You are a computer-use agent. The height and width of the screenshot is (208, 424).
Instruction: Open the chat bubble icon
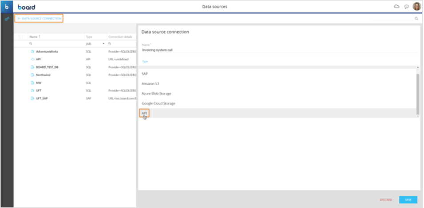[x=406, y=7]
